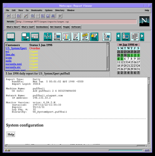155x156 pixels.
Task: Select day 15 in January calendar
Action: point(132,62)
